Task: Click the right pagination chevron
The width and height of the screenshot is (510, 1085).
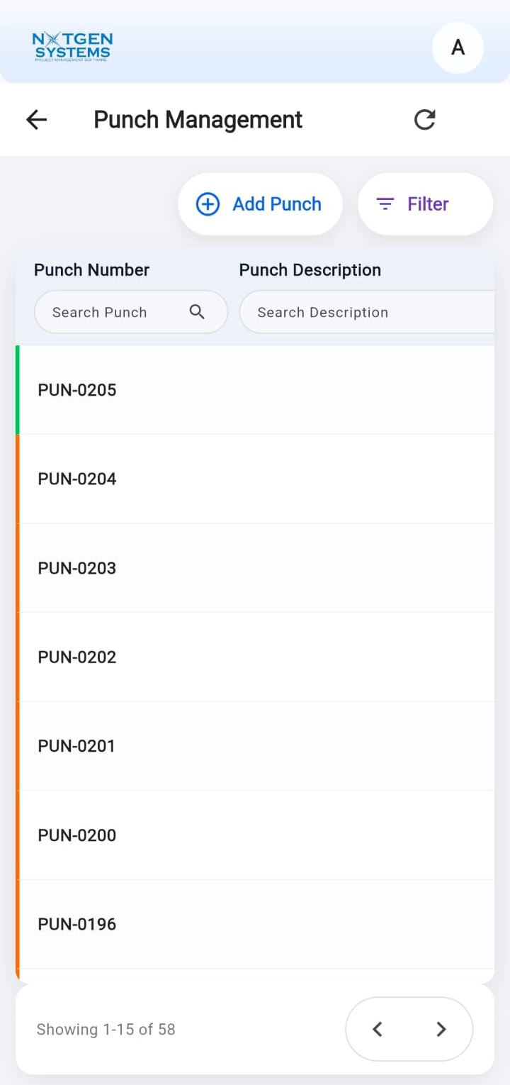Action: [441, 1029]
